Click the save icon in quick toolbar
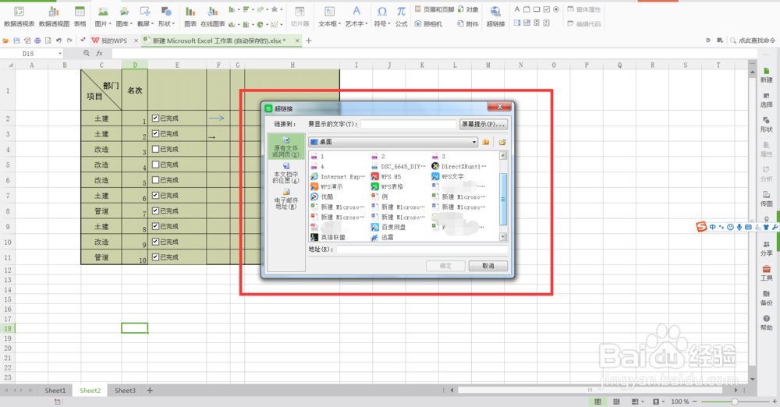The width and height of the screenshot is (780, 407). point(16,41)
